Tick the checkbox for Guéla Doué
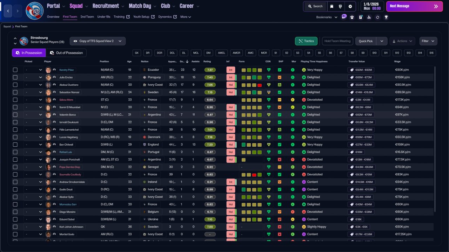 click(x=15, y=189)
